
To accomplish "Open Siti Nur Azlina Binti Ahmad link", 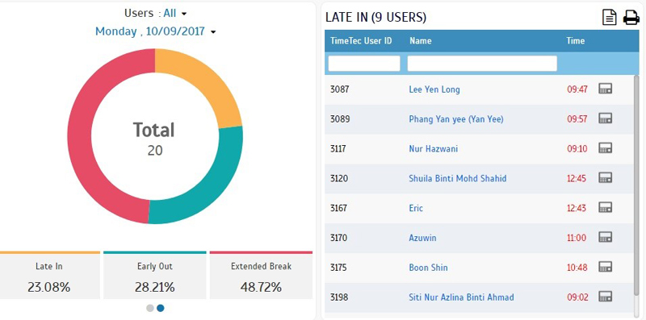I will point(461,297).
